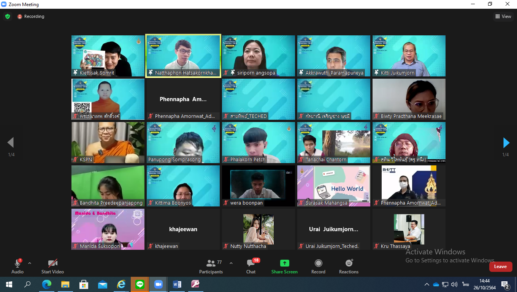This screenshot has width=517, height=292.
Task: Open File Explorer from the taskbar
Action: click(65, 284)
